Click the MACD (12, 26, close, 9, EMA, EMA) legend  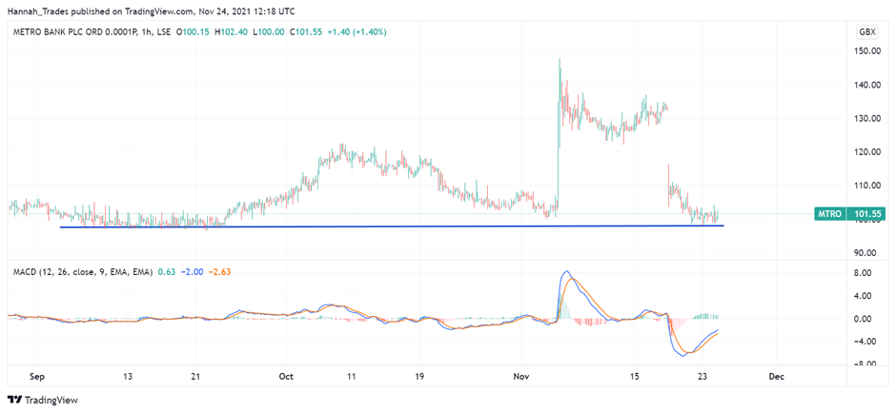pos(83,273)
